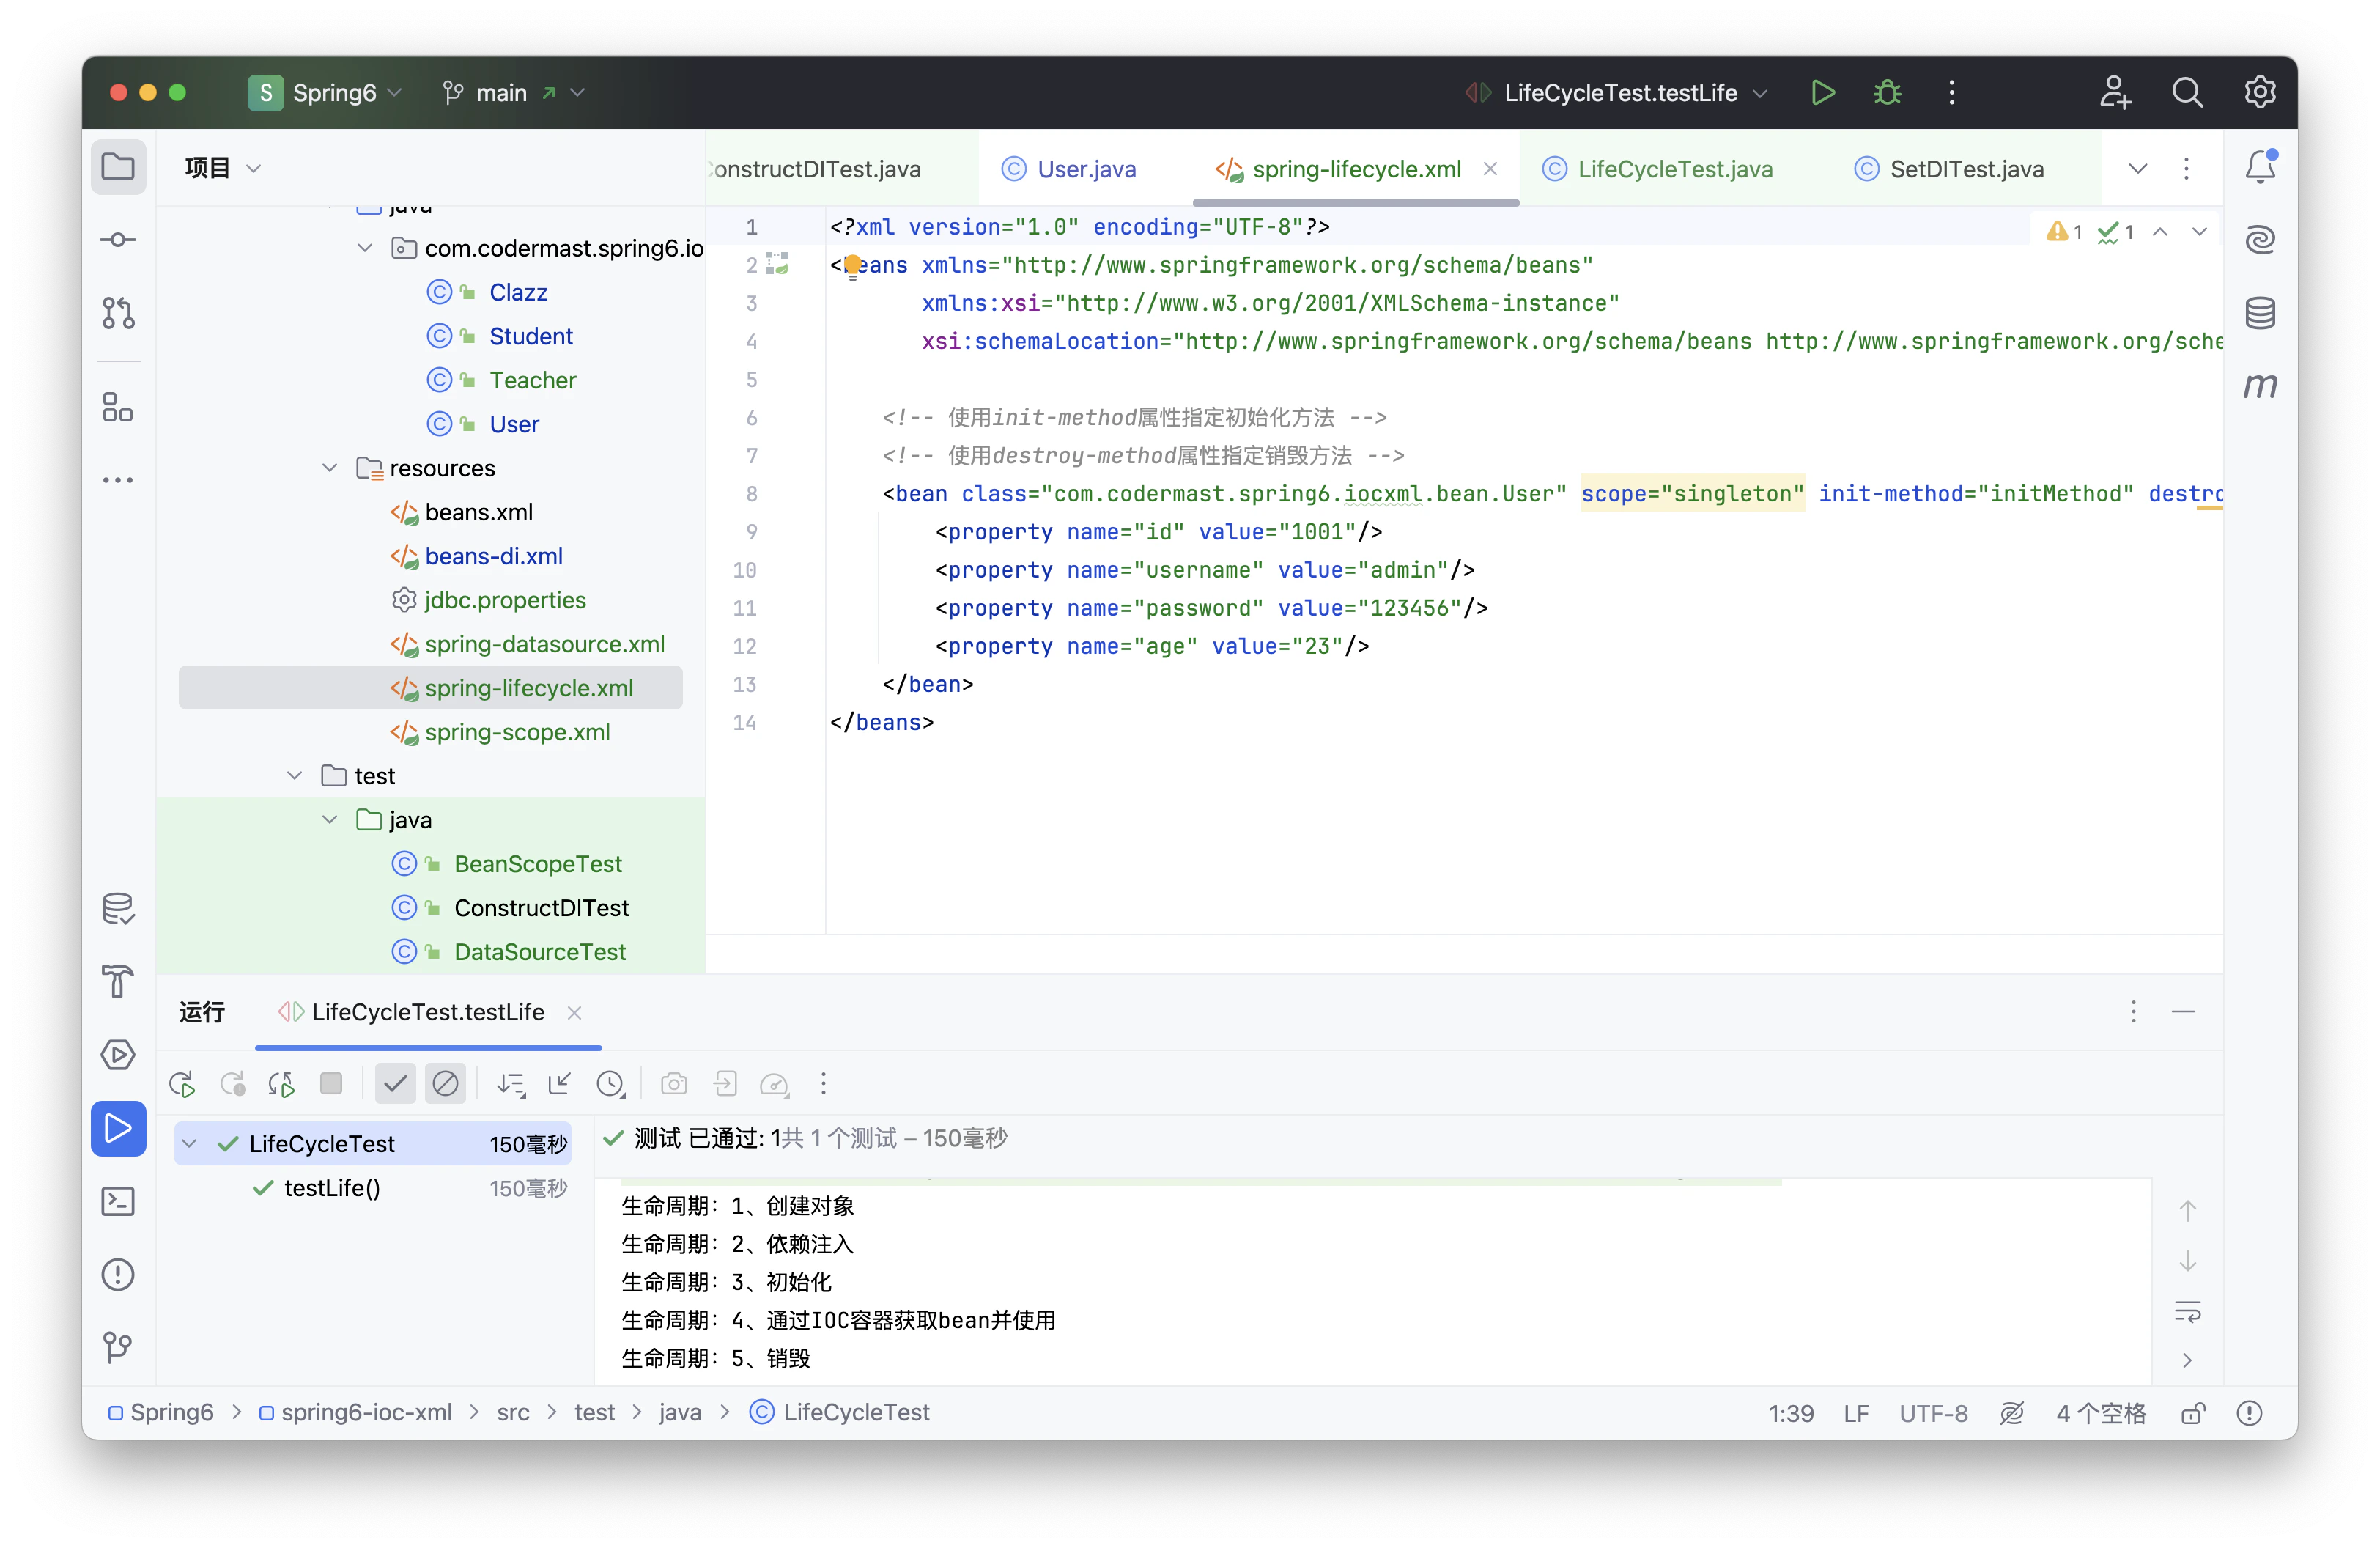Switch to the LifeCycleTest.java tab
This screenshot has width=2380, height=1548.
[x=1674, y=169]
